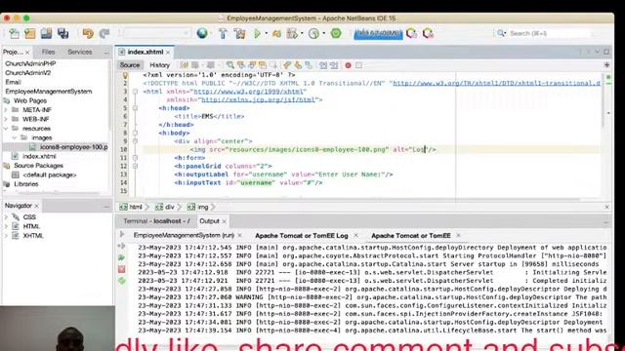Image resolution: width=625 pixels, height=351 pixels.
Task: Close the index.xhtml editor tab
Action: 168,52
